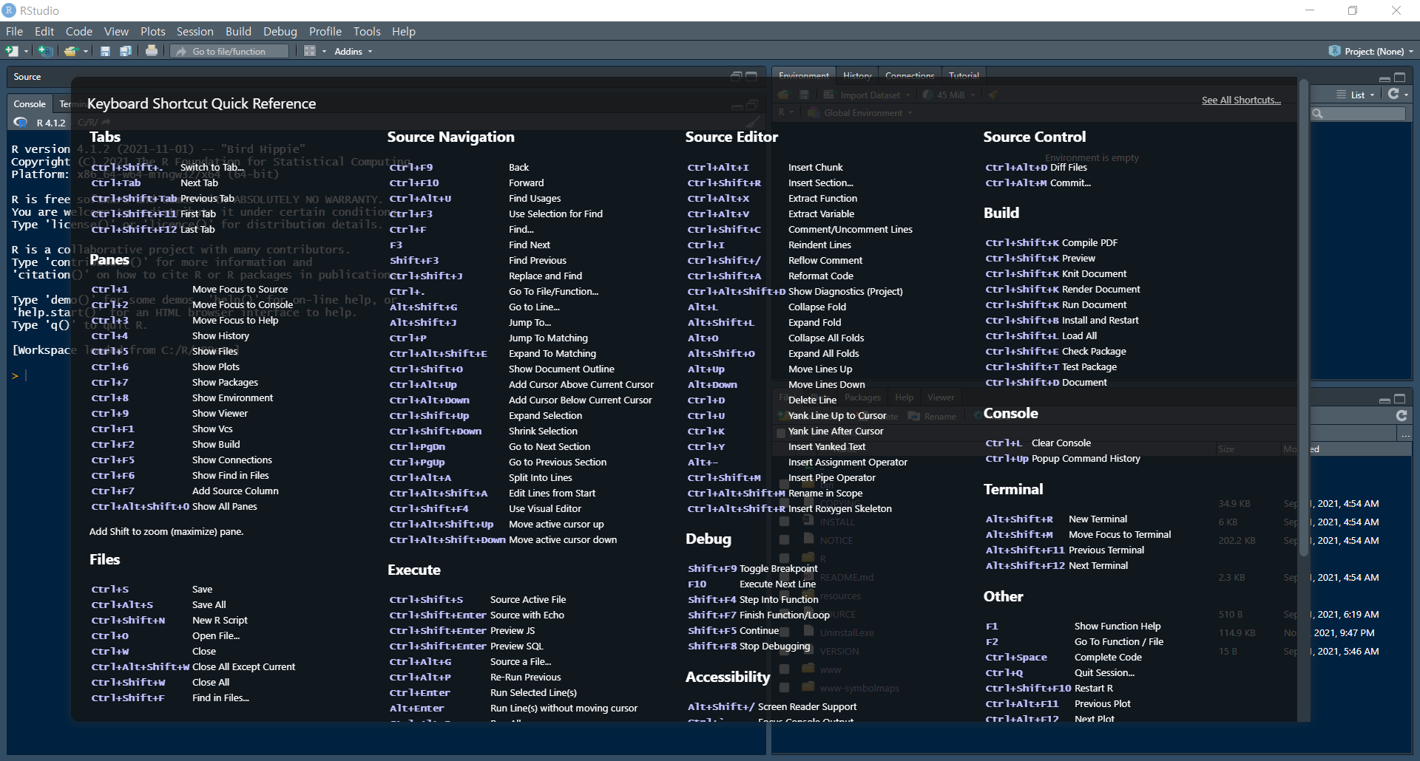Viewport: 1420px width, 761px height.
Task: Click the Source pane title
Action: click(x=27, y=77)
